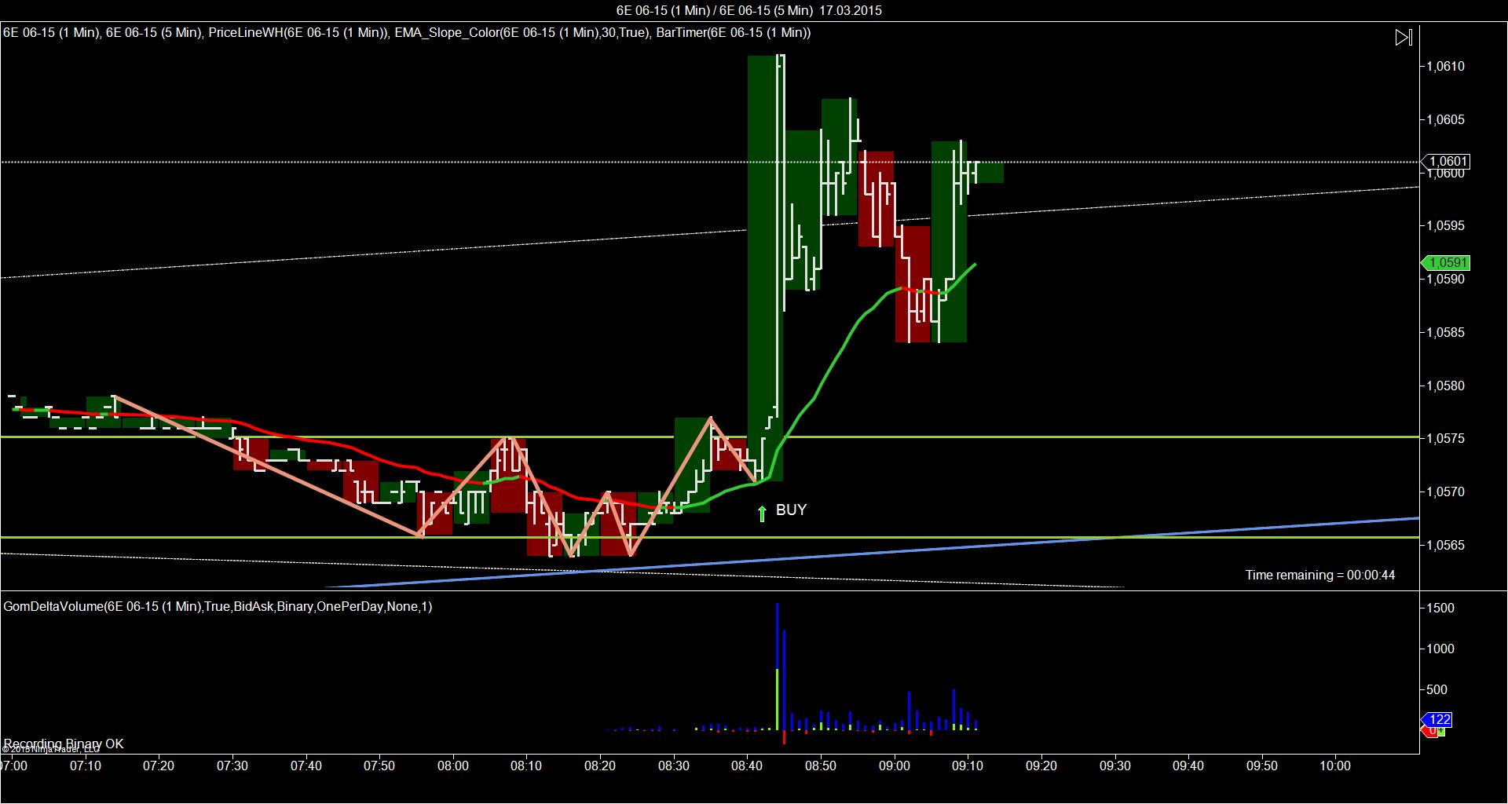Click the green BUY arrow marker

pos(761,514)
